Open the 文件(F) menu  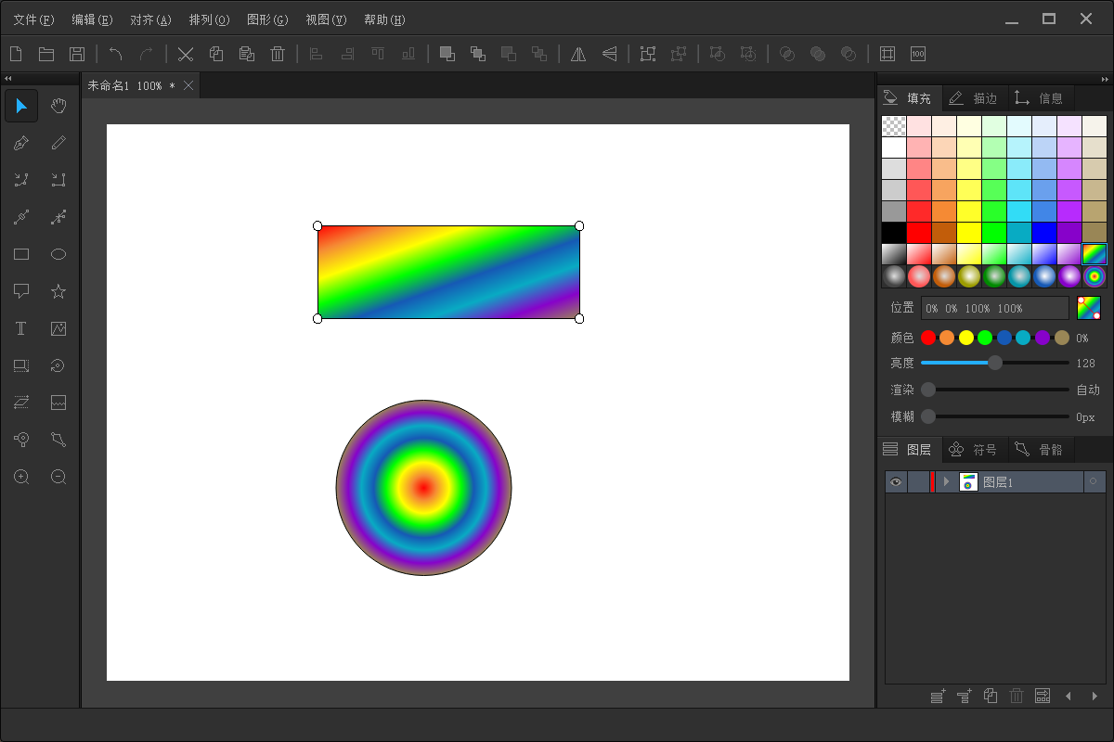click(x=33, y=19)
